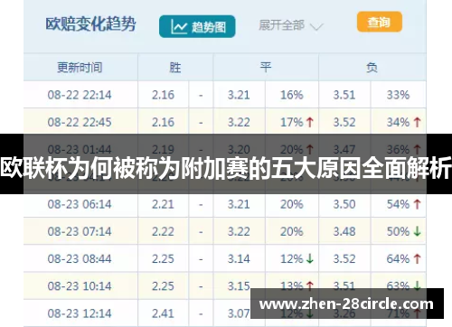Click draw odds 3.21 in 08-22 22:14 row
Viewport: 452px width, 327px height.
tap(239, 95)
